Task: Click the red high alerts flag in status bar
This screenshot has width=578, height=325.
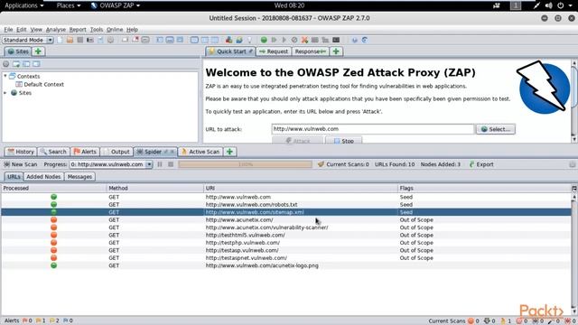Action: [x=26, y=320]
